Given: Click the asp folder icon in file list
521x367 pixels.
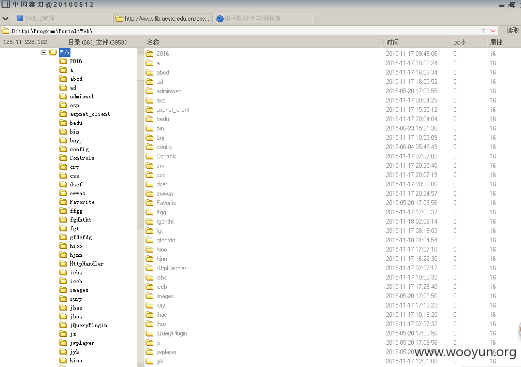Looking at the screenshot, I should [x=150, y=100].
